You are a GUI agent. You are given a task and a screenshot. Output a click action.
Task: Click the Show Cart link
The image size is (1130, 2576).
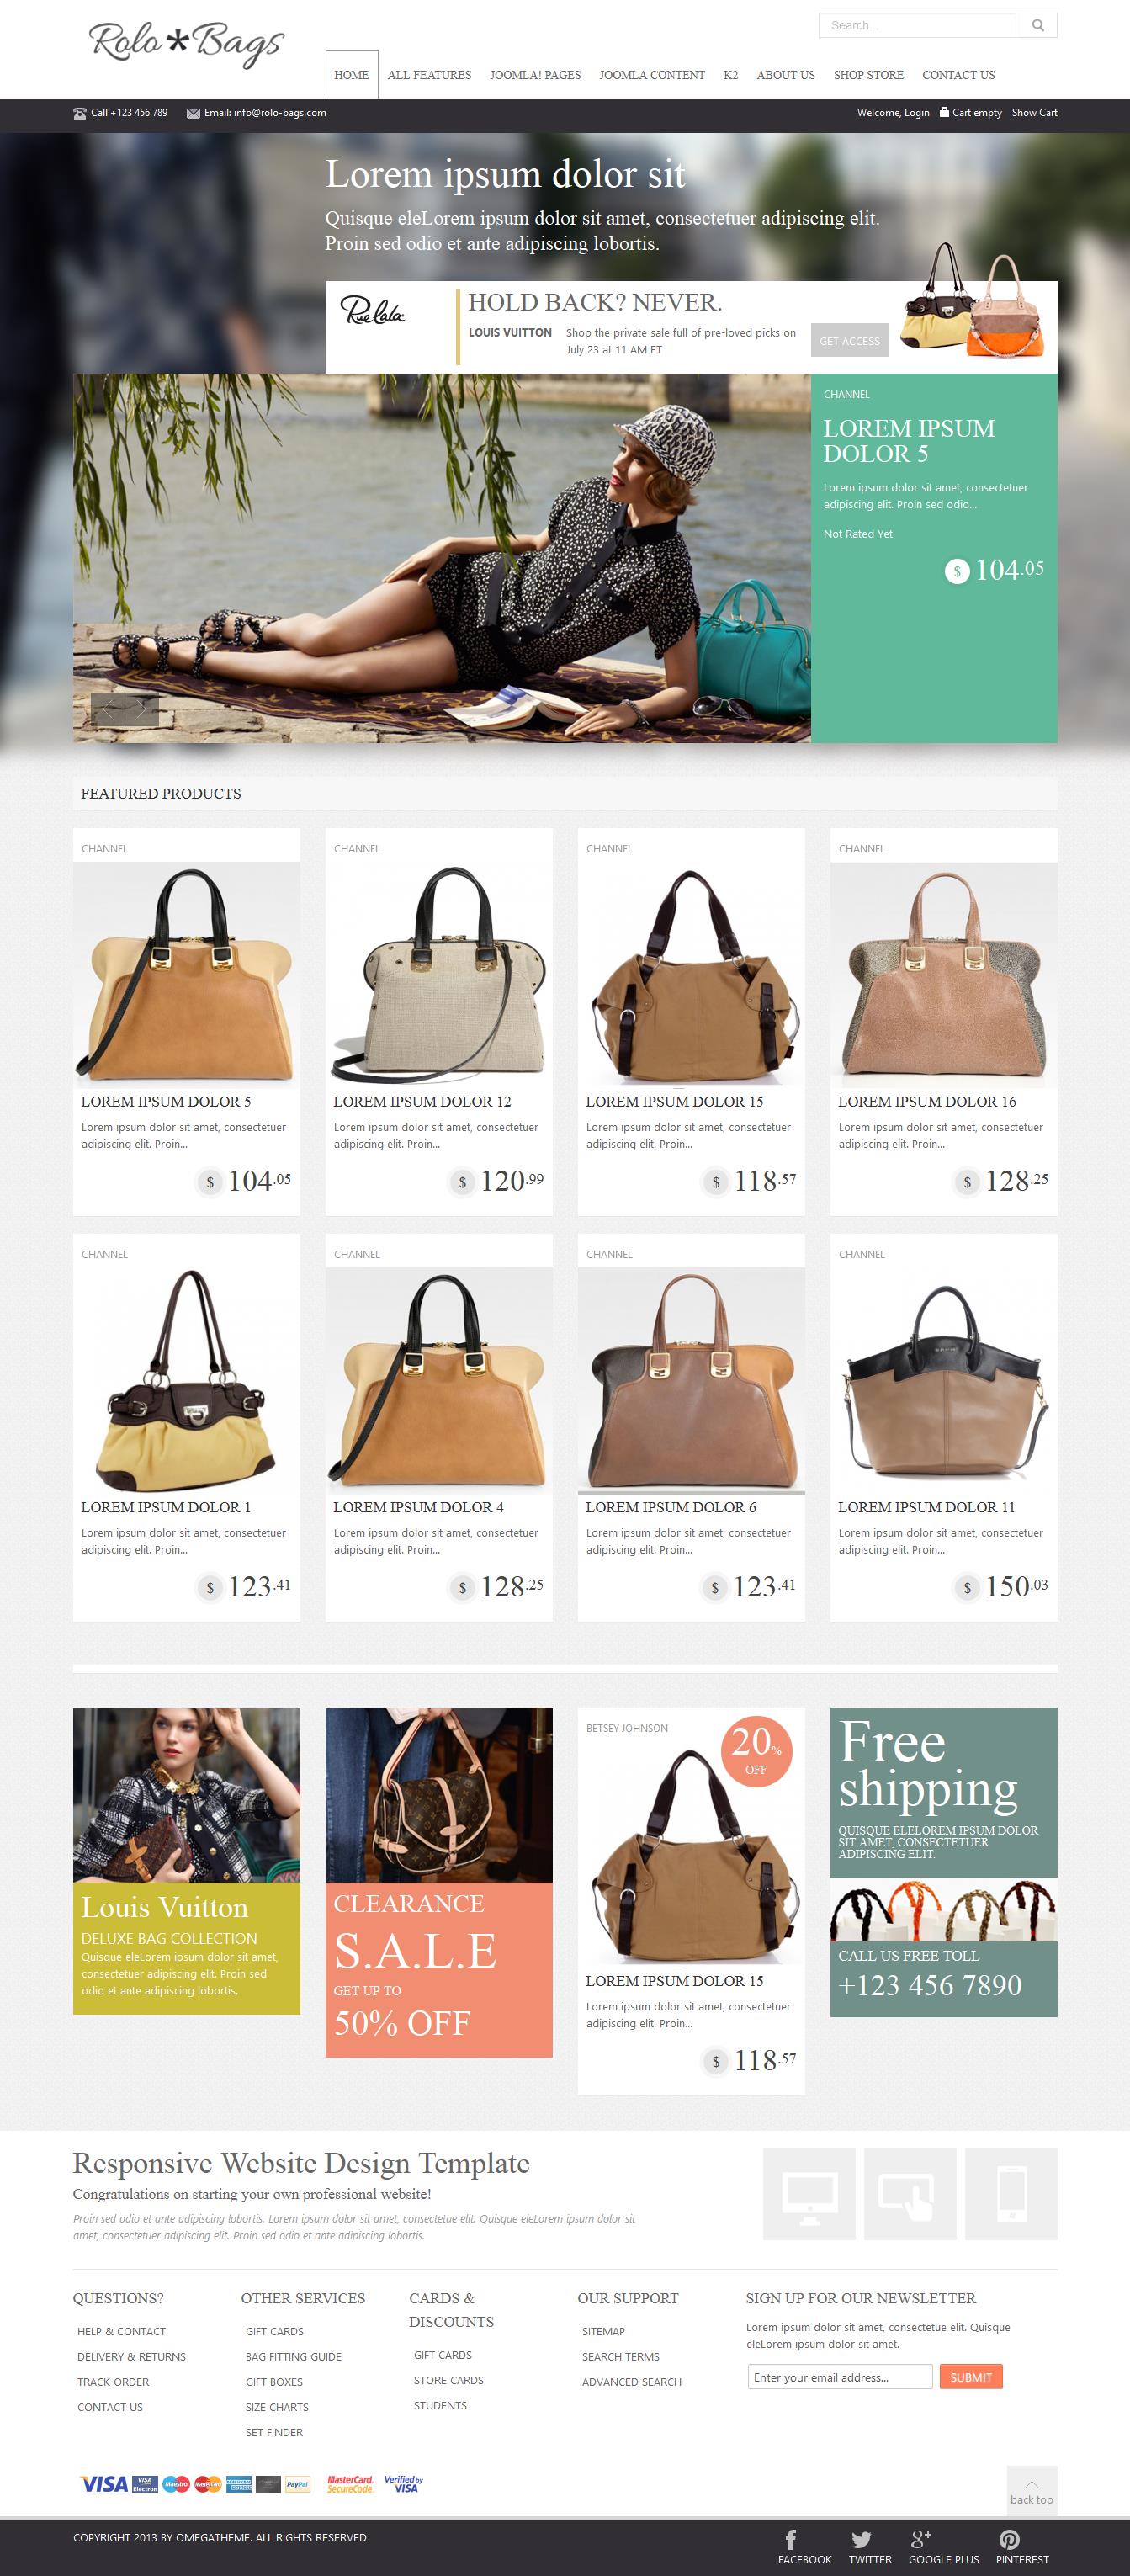(1034, 113)
